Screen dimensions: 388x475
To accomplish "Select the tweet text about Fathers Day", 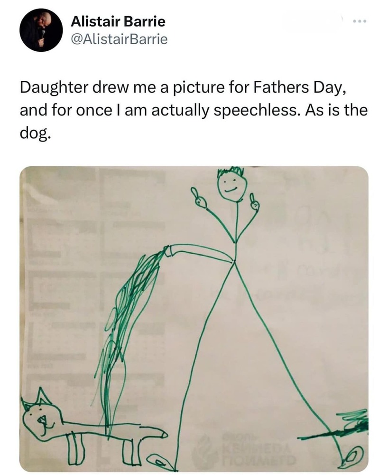I will [194, 110].
